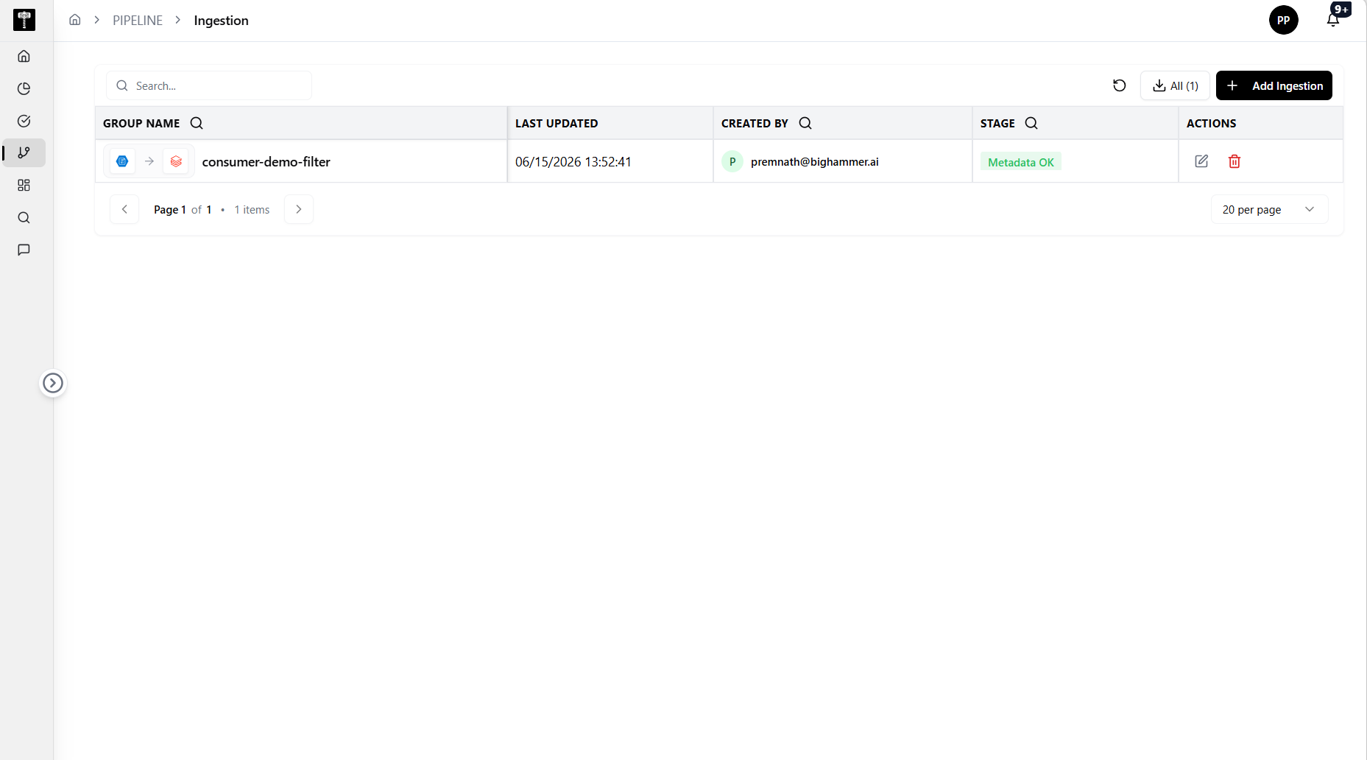Expand the sidebar with the arrow button
The width and height of the screenshot is (1367, 760).
pos(53,383)
